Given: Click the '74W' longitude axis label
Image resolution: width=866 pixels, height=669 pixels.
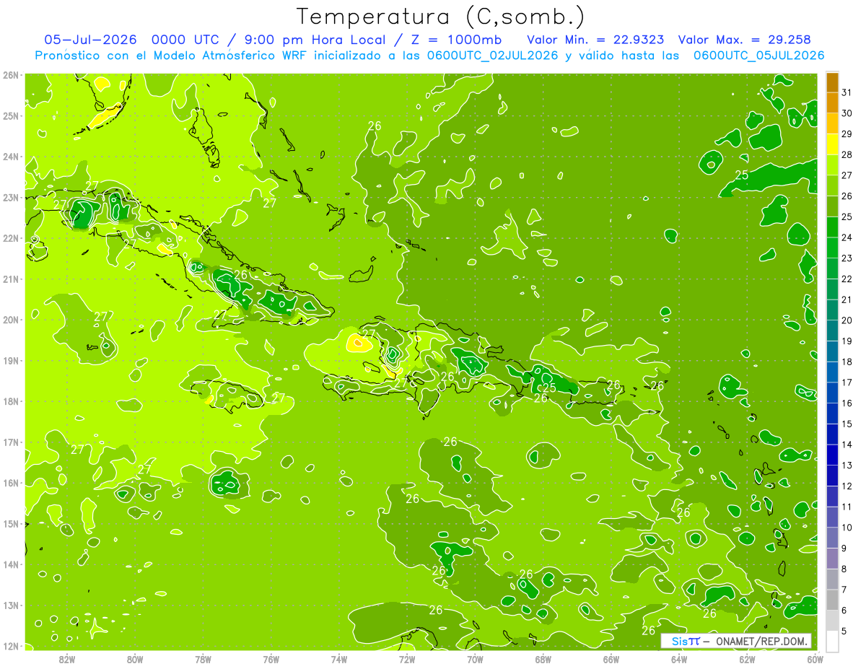Looking at the screenshot, I should point(338,659).
